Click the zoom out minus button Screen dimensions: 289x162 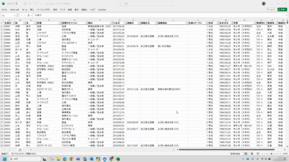coord(262,154)
